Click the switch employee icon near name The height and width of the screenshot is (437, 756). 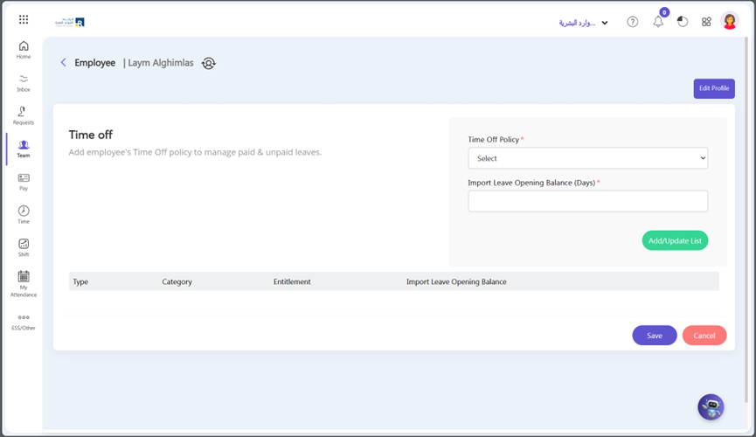coord(208,63)
